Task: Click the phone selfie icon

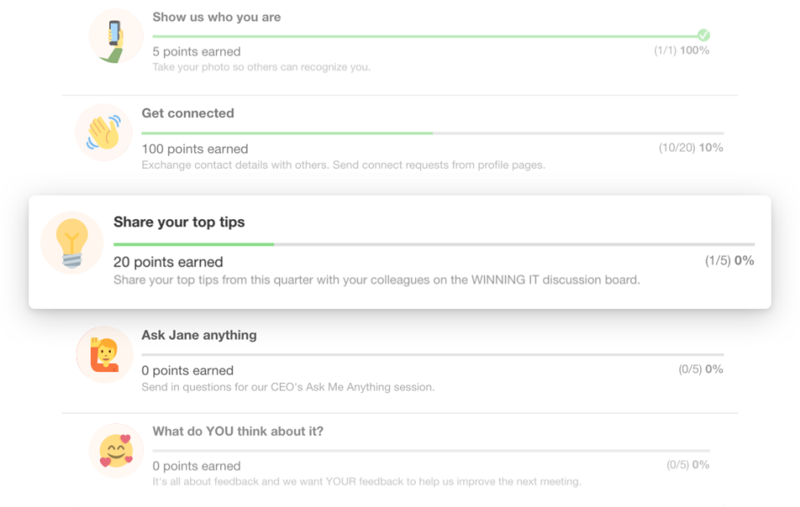Action: click(117, 37)
